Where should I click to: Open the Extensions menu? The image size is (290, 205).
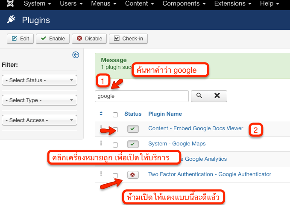pos(233,3)
